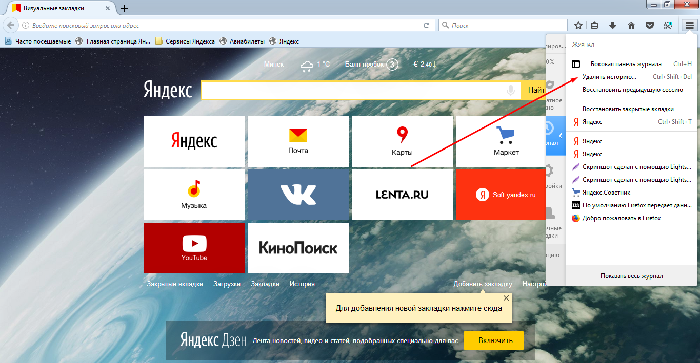Open По умолчанию Firefox передает данн... entry
700x363 pixels.
click(632, 205)
